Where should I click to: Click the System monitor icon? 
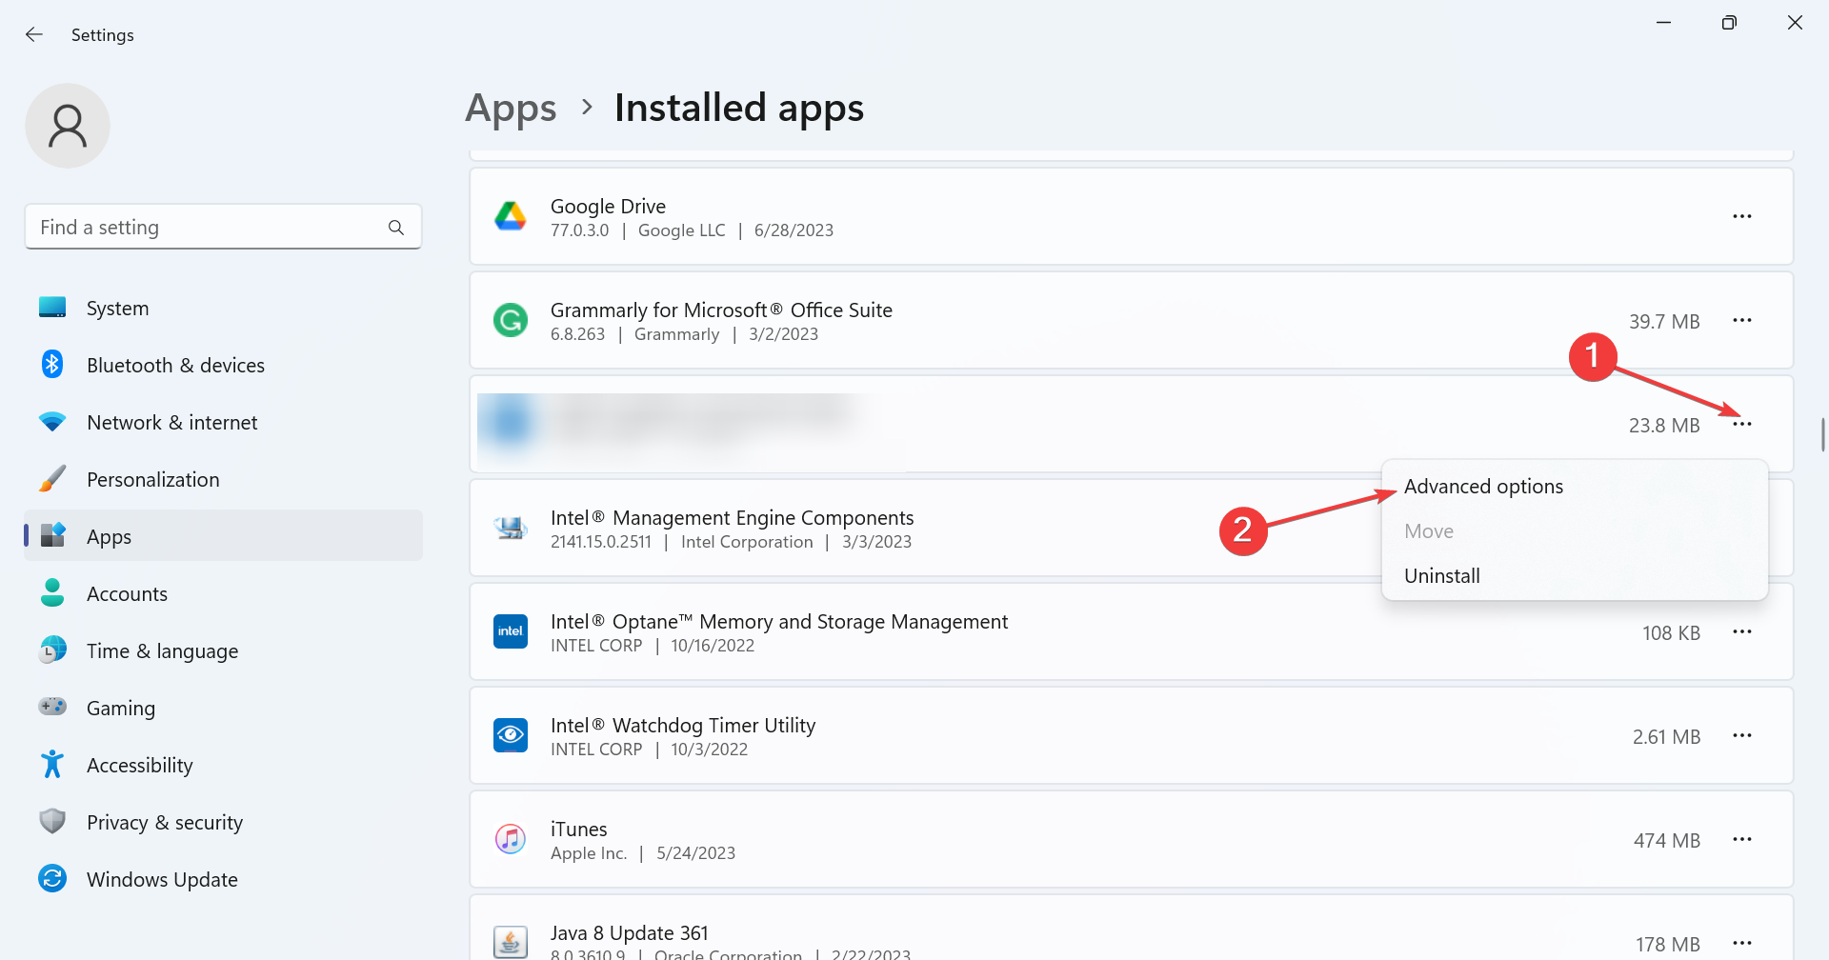(x=52, y=307)
